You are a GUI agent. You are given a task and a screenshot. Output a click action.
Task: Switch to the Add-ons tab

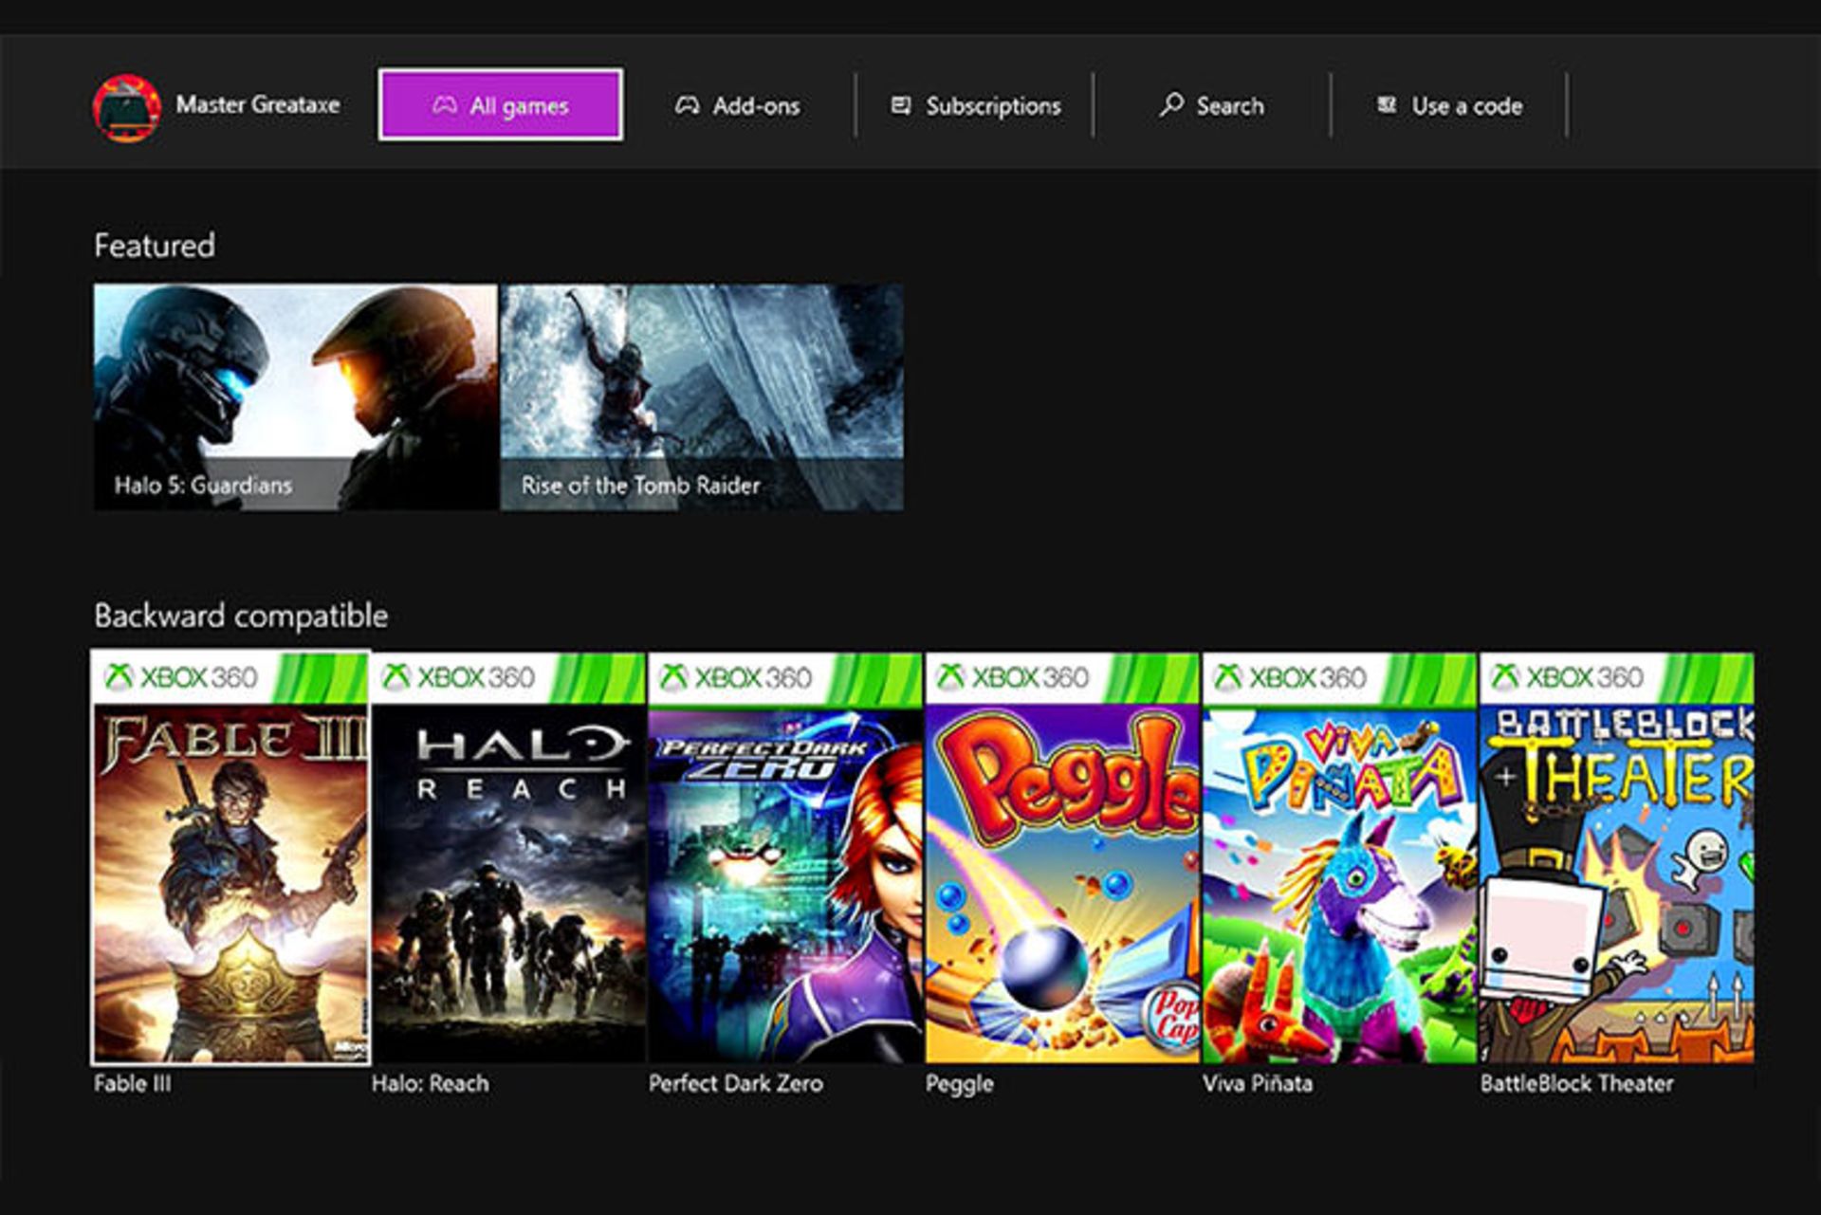tap(738, 106)
